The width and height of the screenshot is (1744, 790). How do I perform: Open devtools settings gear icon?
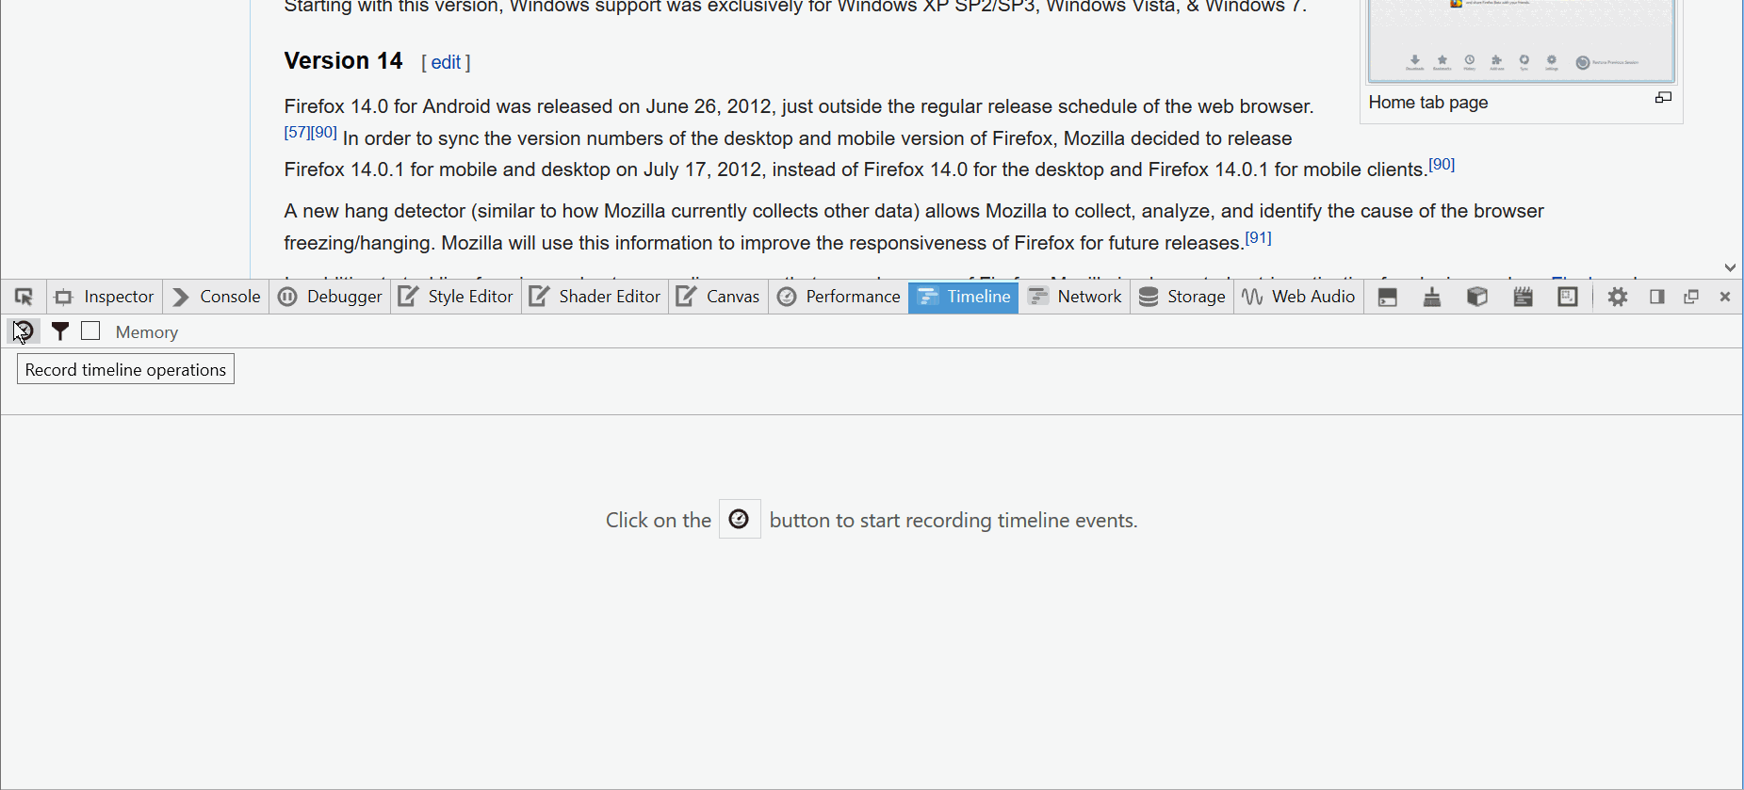[1618, 298]
